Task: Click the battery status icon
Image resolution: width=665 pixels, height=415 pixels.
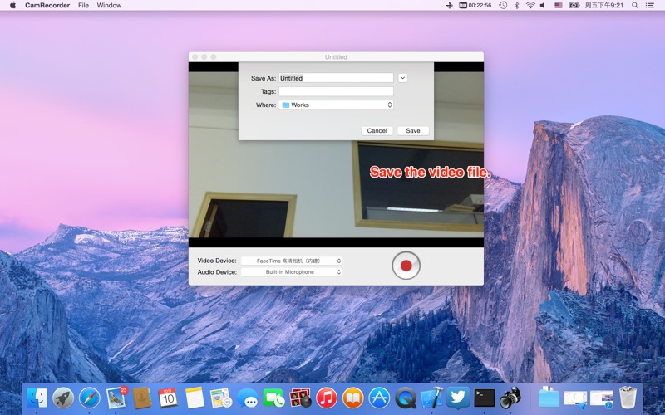Action: coord(574,6)
